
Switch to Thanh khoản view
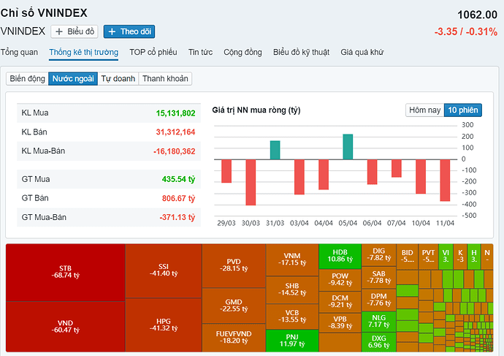165,78
